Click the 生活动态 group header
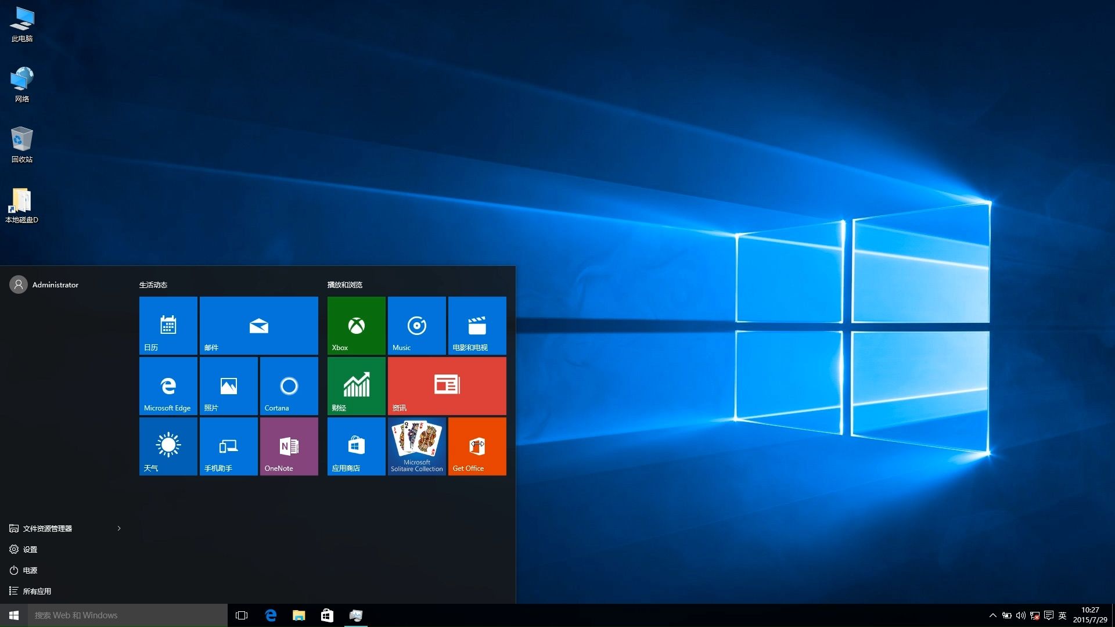This screenshot has width=1115, height=627. click(x=153, y=284)
